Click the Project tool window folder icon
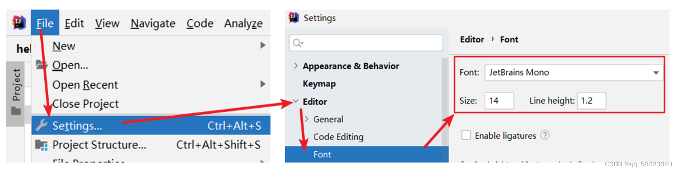Viewport: 678px width, 171px height. [16, 111]
